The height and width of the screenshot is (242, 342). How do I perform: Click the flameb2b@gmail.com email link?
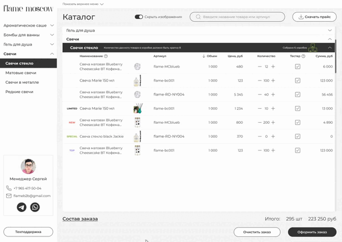[32, 196]
